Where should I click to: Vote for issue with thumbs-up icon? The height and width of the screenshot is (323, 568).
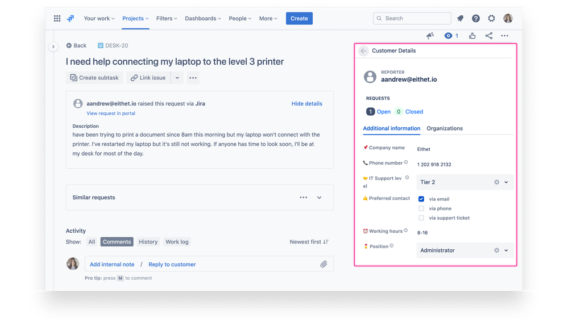point(472,35)
